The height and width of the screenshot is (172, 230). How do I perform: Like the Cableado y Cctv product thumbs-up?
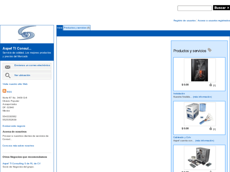[x=211, y=128]
